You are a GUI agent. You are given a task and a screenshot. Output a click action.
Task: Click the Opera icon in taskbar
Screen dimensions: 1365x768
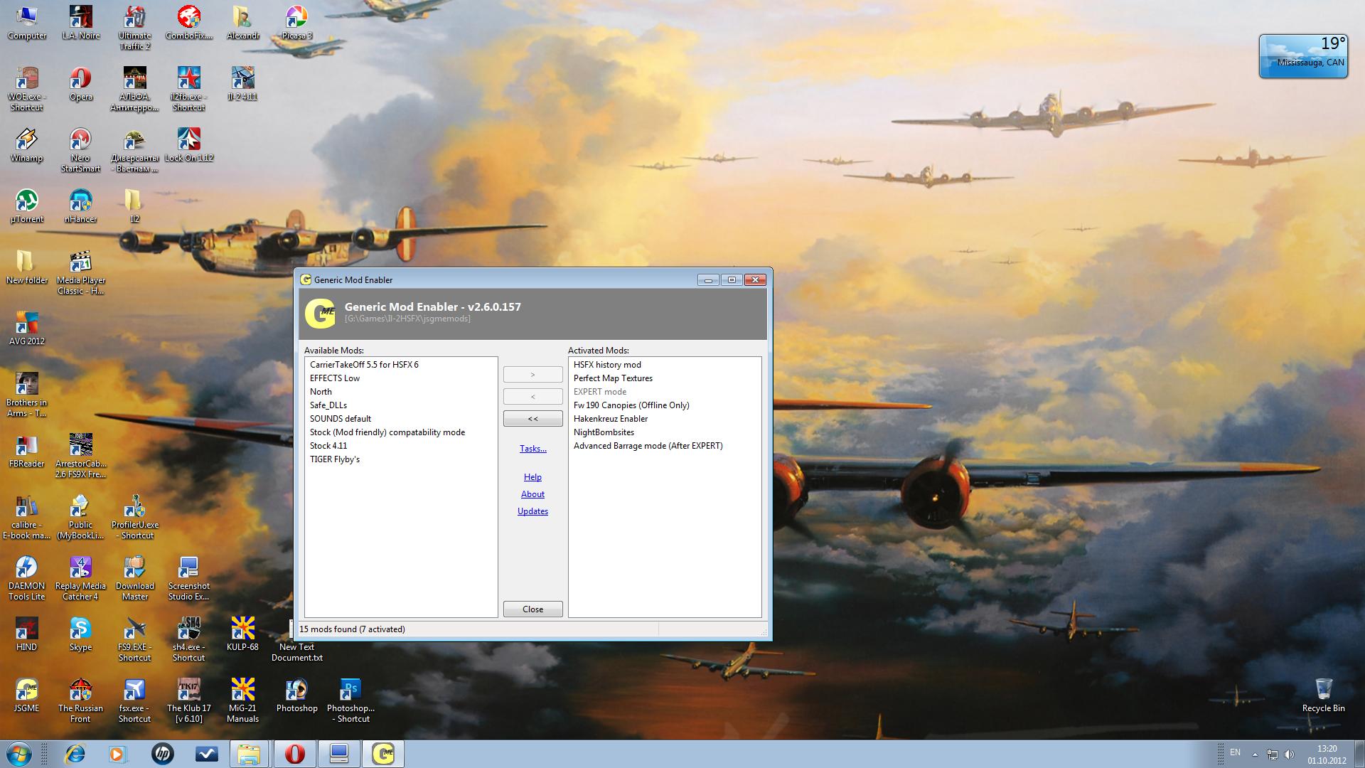295,754
